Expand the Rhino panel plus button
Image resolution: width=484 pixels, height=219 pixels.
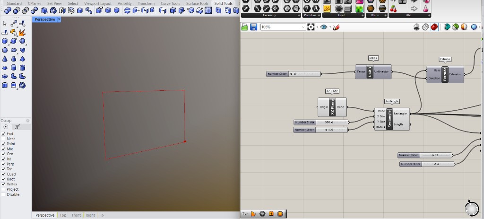(385, 16)
